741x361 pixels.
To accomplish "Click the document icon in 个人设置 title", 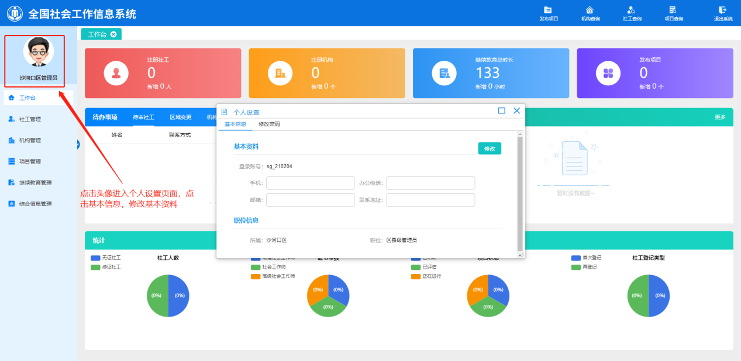I will tap(224, 112).
